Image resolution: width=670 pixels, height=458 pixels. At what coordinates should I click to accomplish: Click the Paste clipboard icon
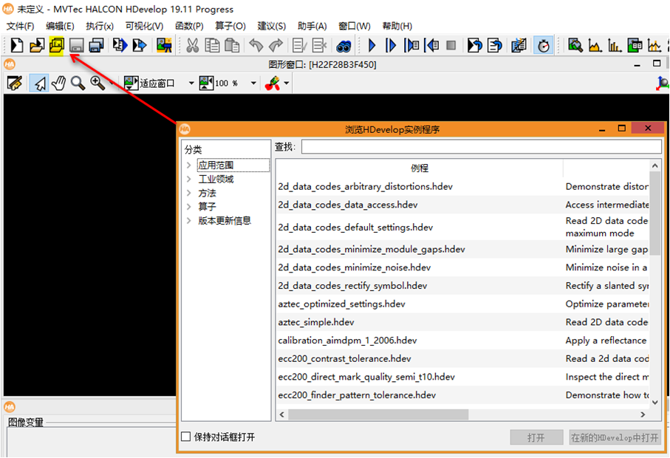coord(232,45)
